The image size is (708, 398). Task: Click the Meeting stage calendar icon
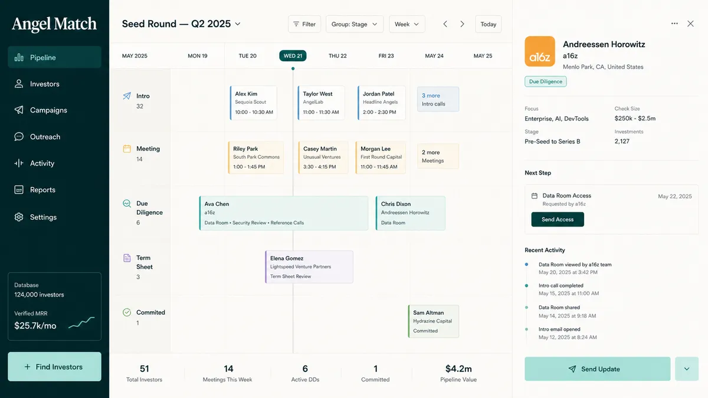[x=127, y=149]
